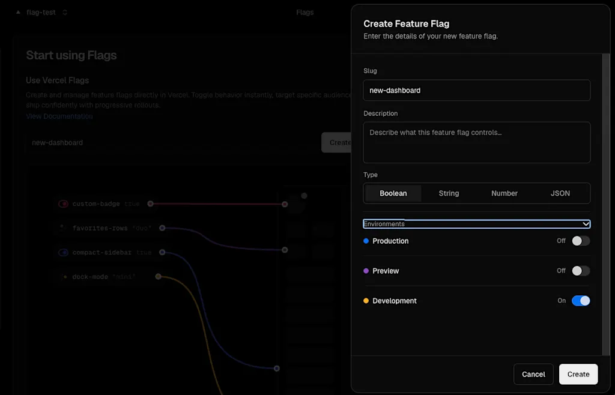Click the Preview environment label
The width and height of the screenshot is (615, 395).
pos(386,271)
